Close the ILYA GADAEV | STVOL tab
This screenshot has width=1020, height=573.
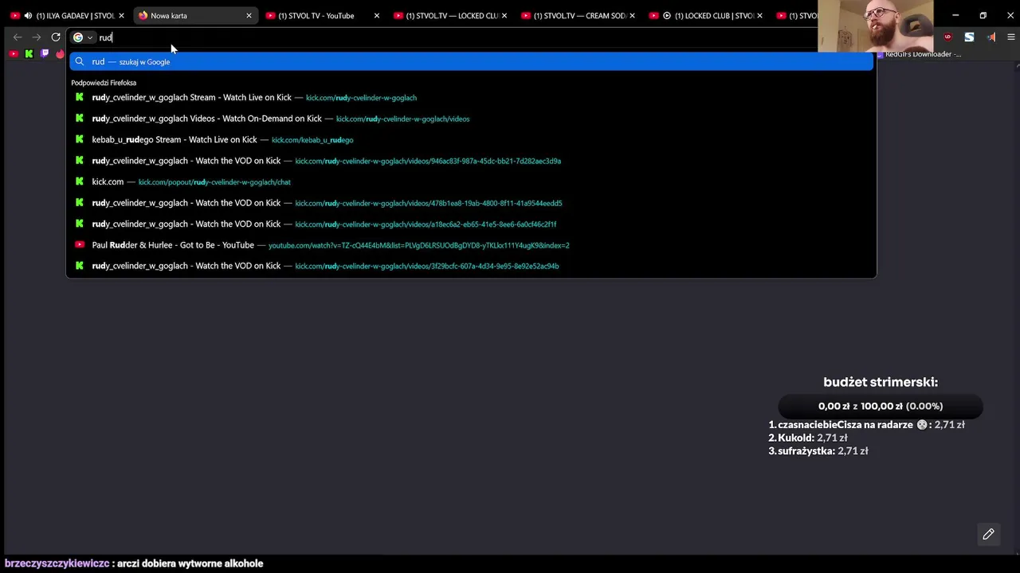121,16
